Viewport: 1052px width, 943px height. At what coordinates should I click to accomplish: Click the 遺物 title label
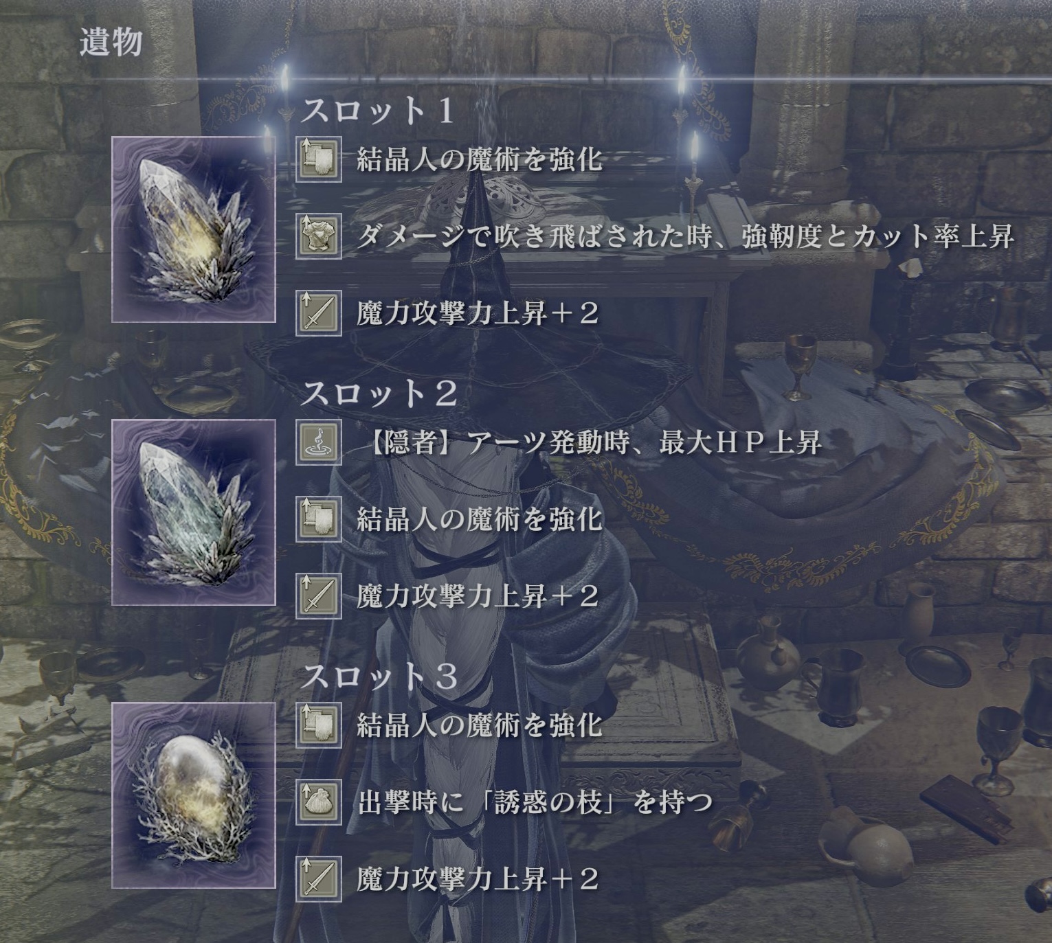[111, 43]
